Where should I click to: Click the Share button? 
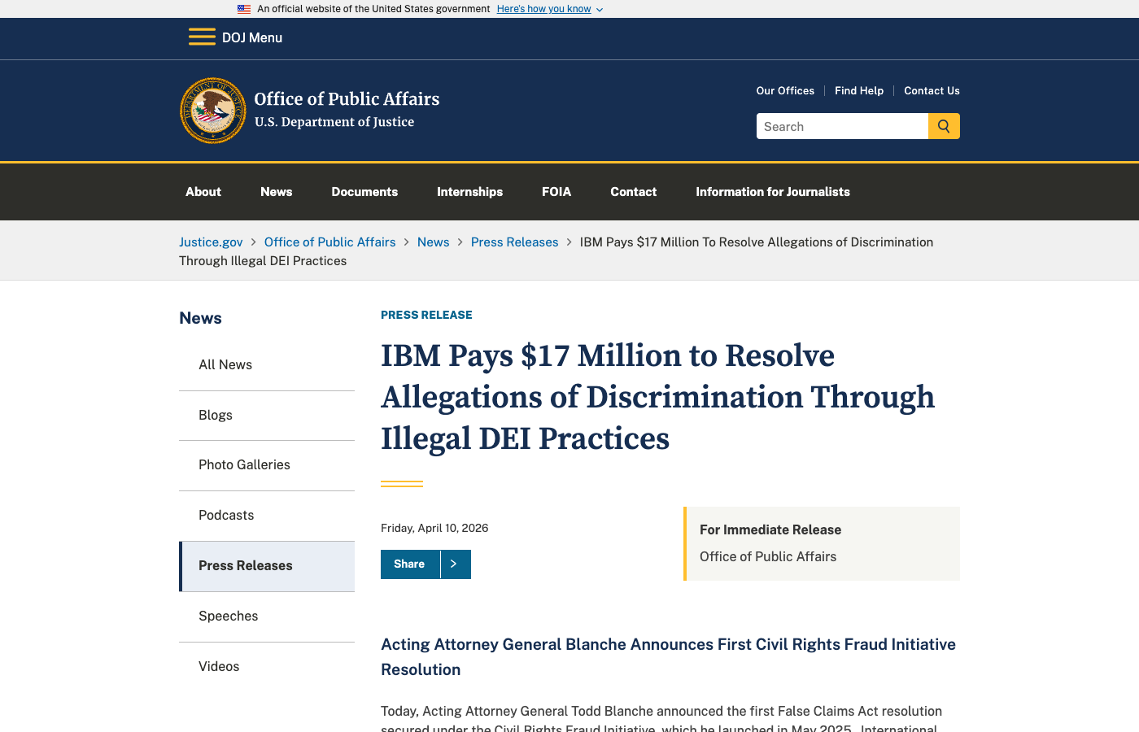[x=410, y=564]
